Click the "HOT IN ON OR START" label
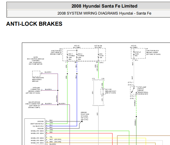Image resolution: width=170 pixels, height=145 pixels. coord(98,46)
